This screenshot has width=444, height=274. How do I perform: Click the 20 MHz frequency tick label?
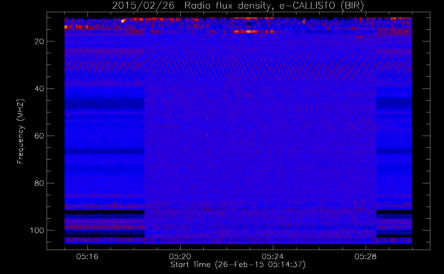tap(39, 41)
